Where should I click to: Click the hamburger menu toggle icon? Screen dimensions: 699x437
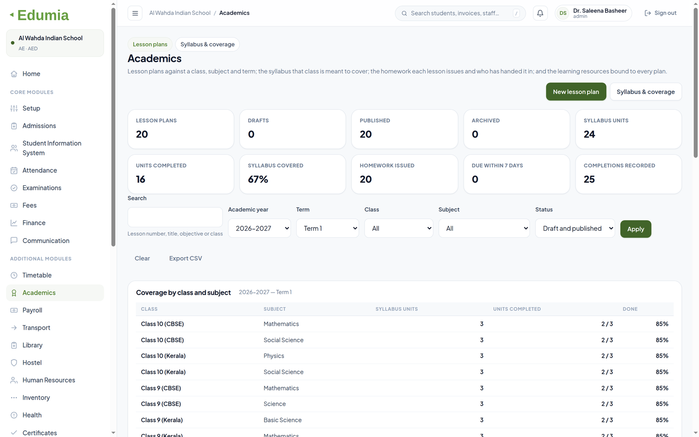point(135,13)
